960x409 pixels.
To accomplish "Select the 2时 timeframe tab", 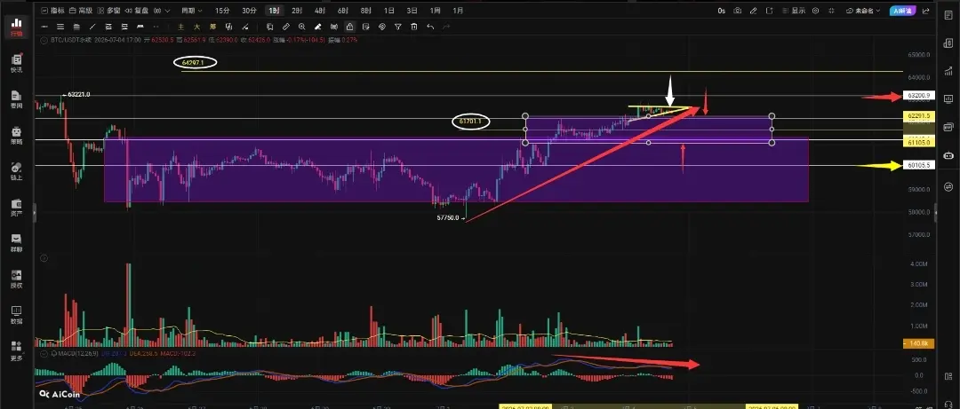I will pos(297,11).
